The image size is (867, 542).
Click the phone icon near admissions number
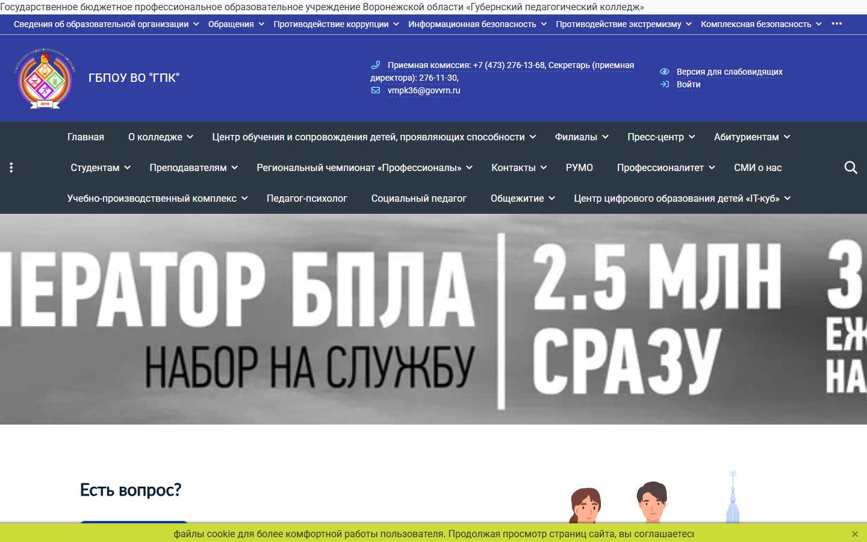(376, 65)
